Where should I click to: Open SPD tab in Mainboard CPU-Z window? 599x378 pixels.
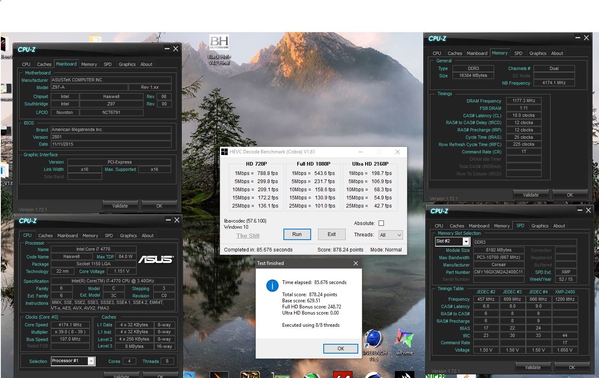point(107,64)
